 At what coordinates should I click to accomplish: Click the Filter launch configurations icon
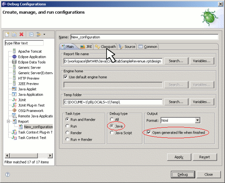click(38, 35)
